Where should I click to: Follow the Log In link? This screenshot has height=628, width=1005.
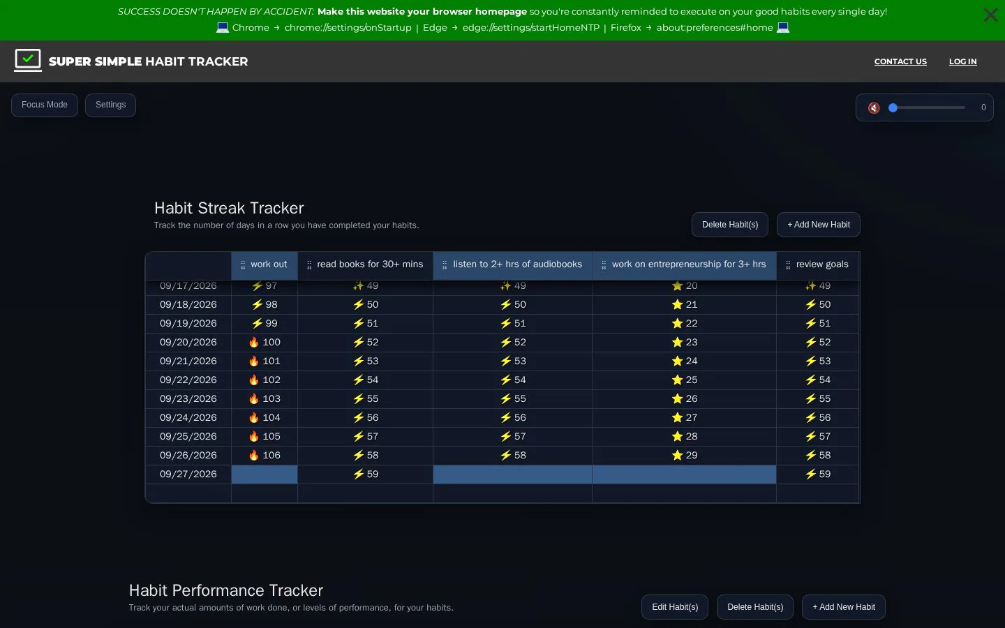click(962, 61)
